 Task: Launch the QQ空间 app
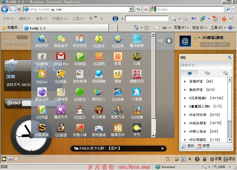[118, 41]
